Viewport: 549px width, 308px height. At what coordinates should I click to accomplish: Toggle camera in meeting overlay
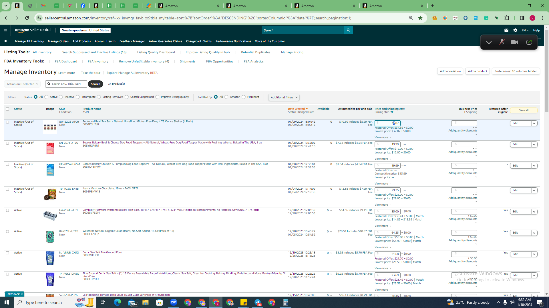pos(514,42)
